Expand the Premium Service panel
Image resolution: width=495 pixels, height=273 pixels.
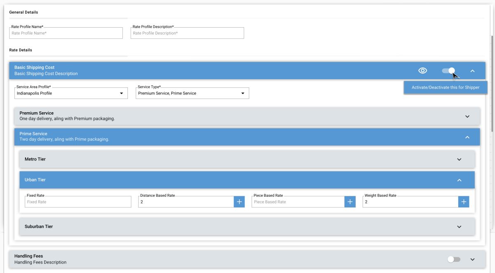pyautogui.click(x=467, y=116)
